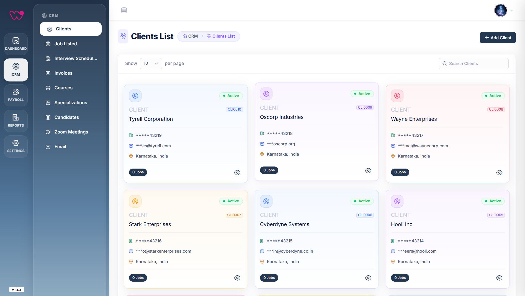Viewport: 525px width, 296px height.
Task: Click the location pin on Hooli Inc card
Action: click(x=393, y=262)
